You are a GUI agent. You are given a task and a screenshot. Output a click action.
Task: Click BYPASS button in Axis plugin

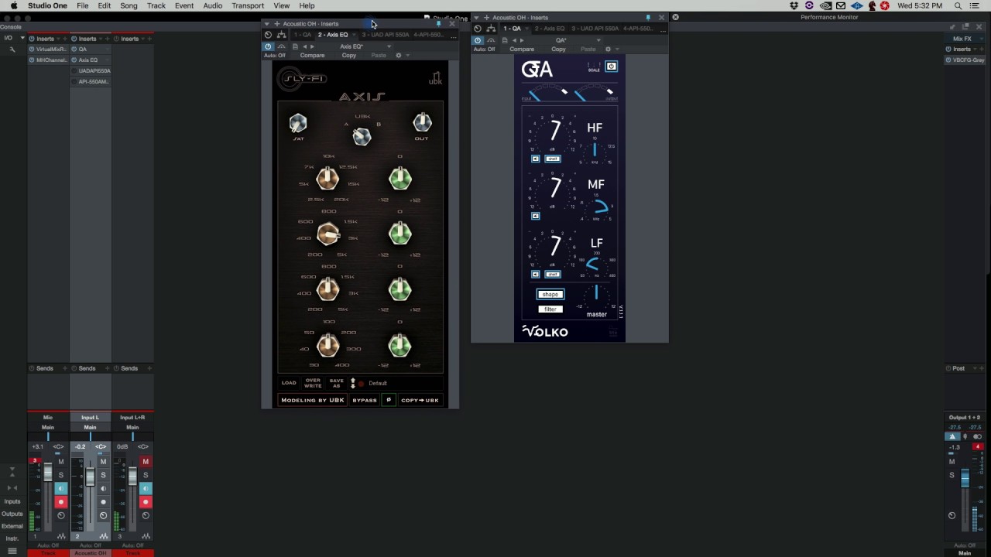[x=365, y=400]
